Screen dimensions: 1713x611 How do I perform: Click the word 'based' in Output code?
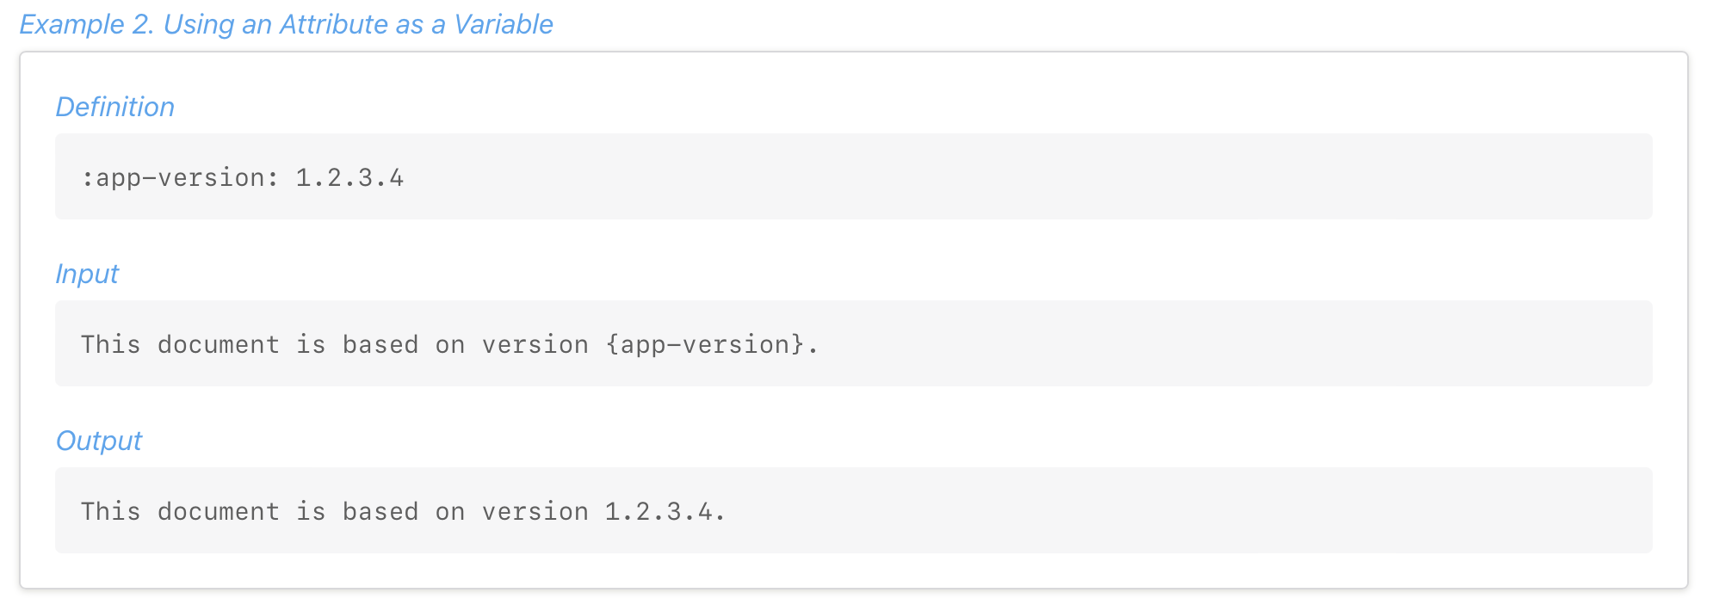tap(380, 511)
